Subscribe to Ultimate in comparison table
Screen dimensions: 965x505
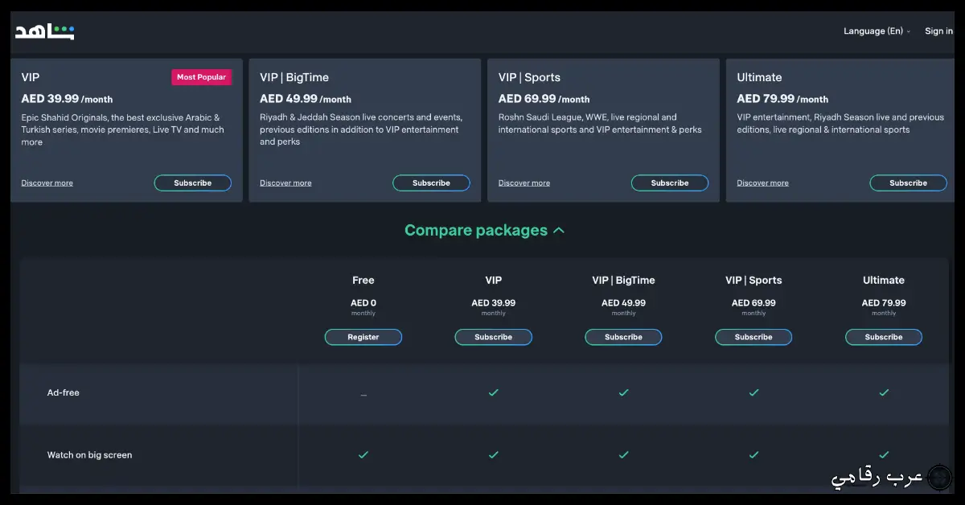tap(883, 337)
